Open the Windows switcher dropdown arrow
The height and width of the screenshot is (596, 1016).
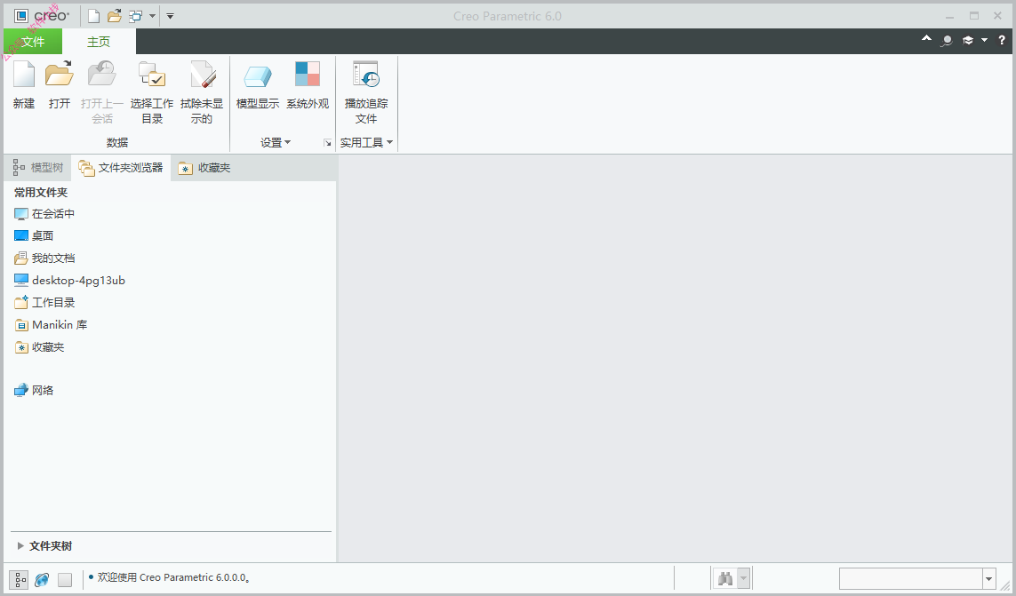pyautogui.click(x=152, y=16)
